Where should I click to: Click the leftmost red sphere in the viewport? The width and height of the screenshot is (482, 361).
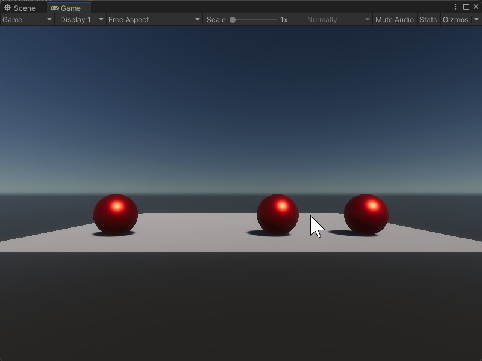(116, 214)
